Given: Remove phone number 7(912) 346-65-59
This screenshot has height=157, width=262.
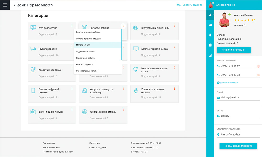Looking at the screenshot, I should pos(258,66).
